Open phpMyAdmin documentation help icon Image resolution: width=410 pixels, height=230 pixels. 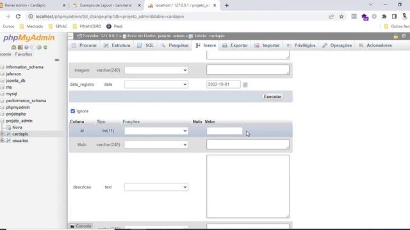coord(26,47)
